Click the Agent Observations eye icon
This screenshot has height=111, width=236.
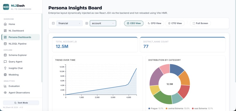[5, 93]
